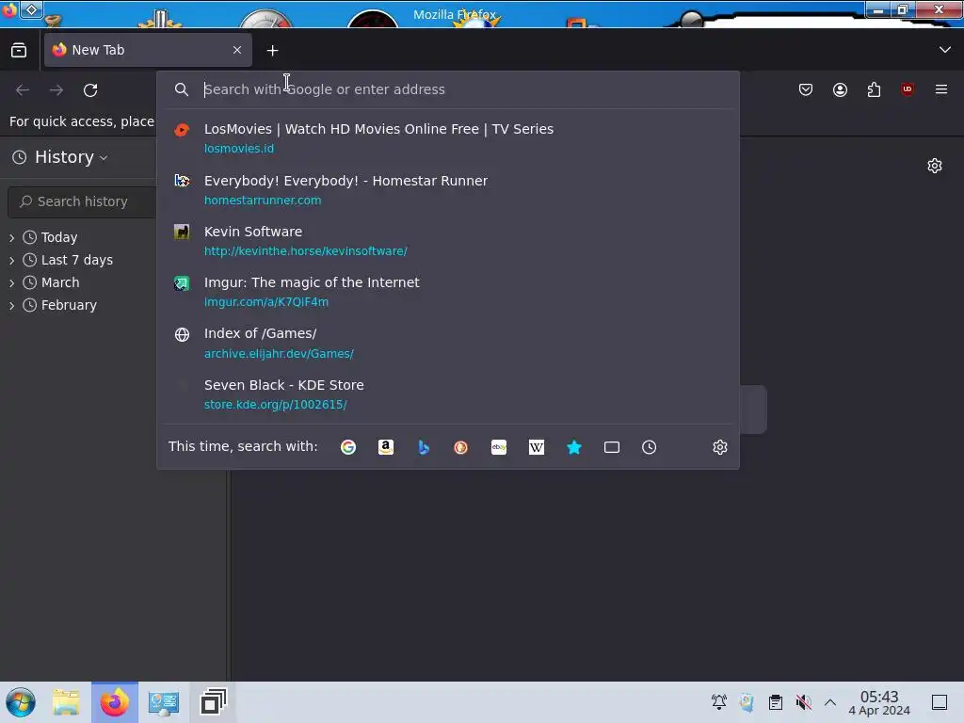The width and height of the screenshot is (964, 723).
Task: Open new tab page personalize gear
Action: click(x=935, y=166)
